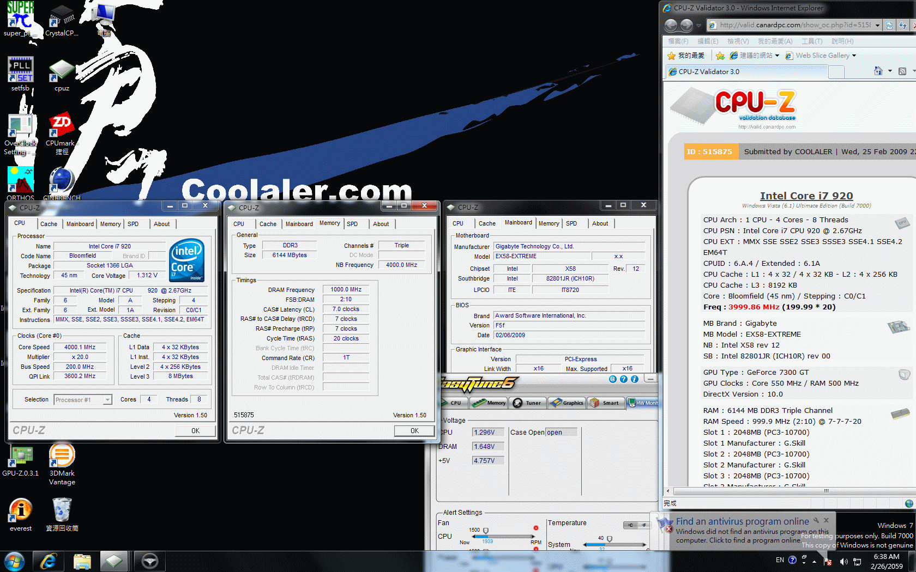Click the volume icon in system tray
Image resolution: width=916 pixels, height=572 pixels.
(843, 561)
